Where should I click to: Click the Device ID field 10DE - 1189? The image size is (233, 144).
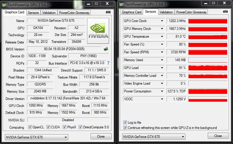[x=37, y=56]
